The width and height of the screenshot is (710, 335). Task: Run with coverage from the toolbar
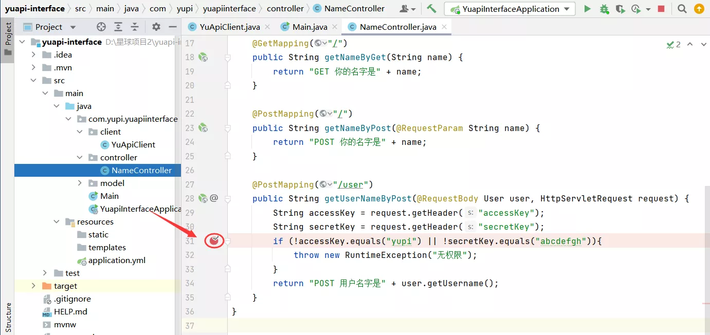coord(621,9)
